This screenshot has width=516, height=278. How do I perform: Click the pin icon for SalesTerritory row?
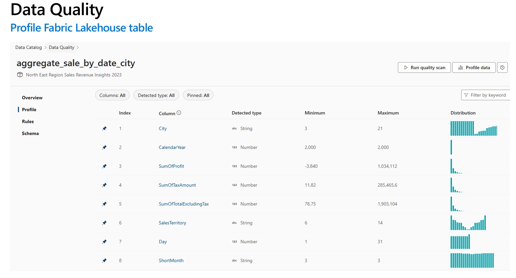click(x=104, y=223)
